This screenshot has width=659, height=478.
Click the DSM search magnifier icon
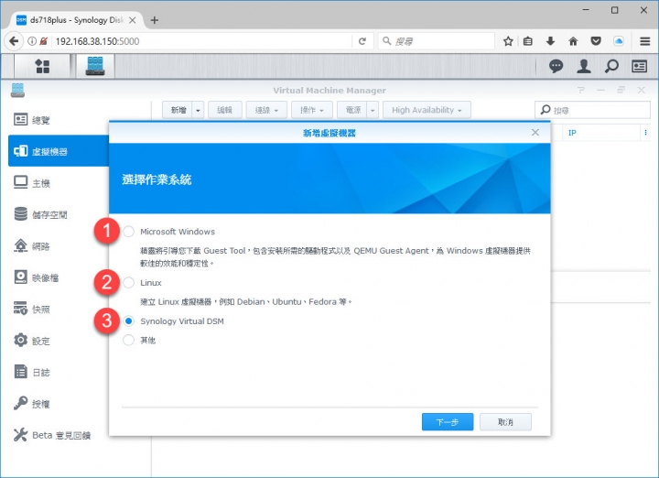pos(611,66)
